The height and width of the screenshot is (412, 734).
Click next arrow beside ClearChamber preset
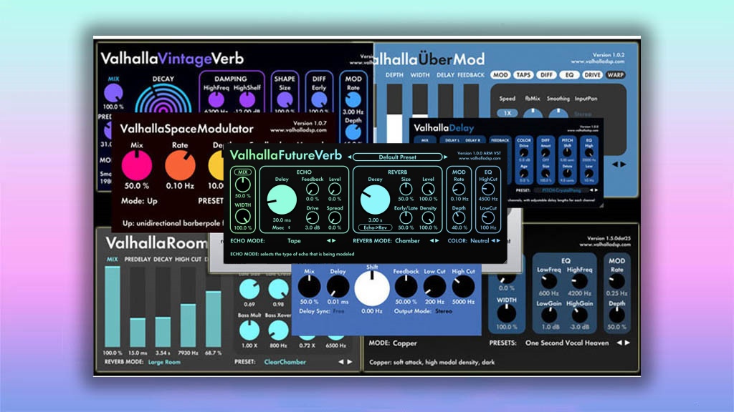[x=350, y=362]
